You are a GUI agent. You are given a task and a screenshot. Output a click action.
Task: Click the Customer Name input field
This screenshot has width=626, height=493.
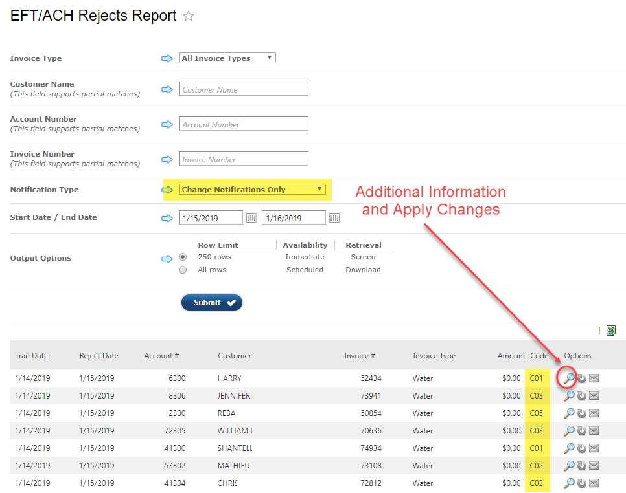(x=244, y=89)
